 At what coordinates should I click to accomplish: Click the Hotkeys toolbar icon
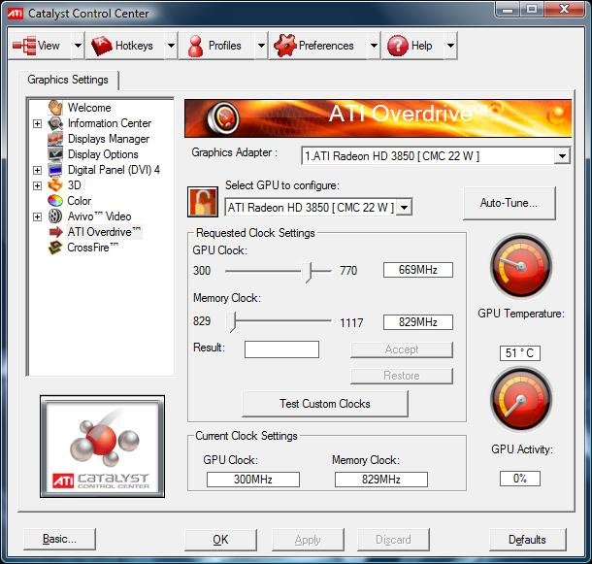101,46
